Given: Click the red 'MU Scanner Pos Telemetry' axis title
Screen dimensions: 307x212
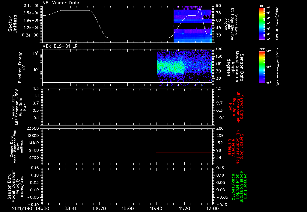Looking at the screenshot, I should 236,147.
